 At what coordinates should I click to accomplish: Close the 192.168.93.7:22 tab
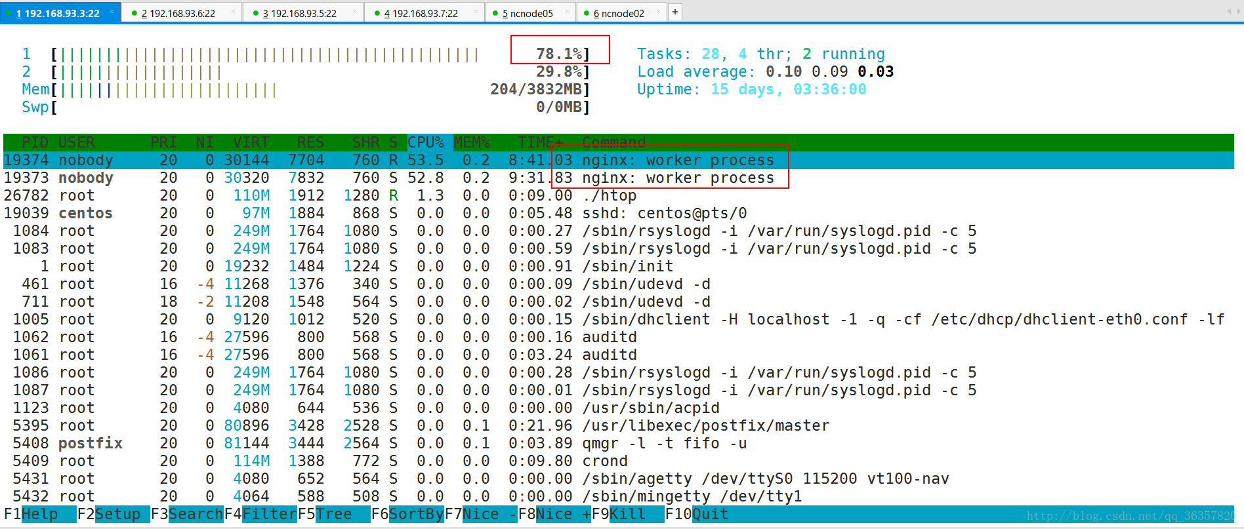point(476,12)
